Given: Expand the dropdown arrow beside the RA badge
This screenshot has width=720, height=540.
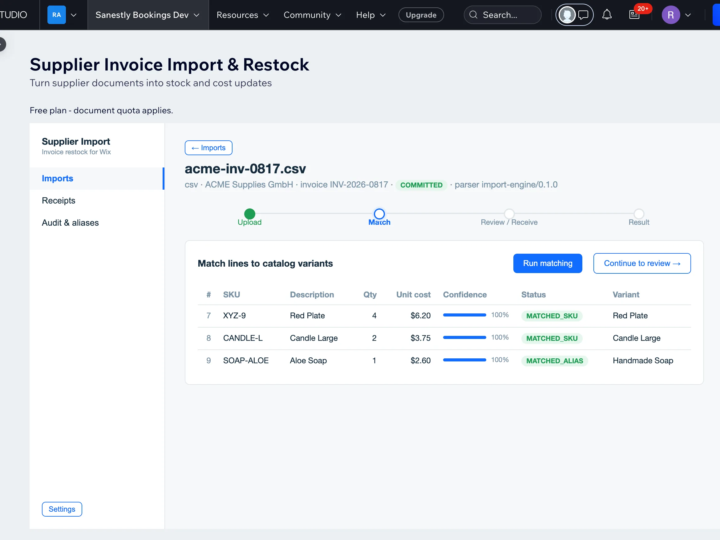Looking at the screenshot, I should [x=74, y=15].
